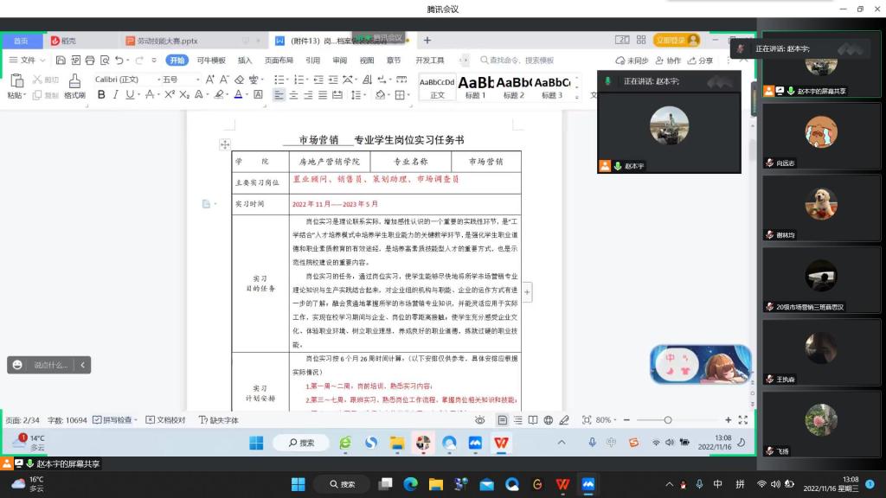Viewport: 886px width, 498px height.
Task: Click the zoom slider in status bar
Action: tap(667, 420)
